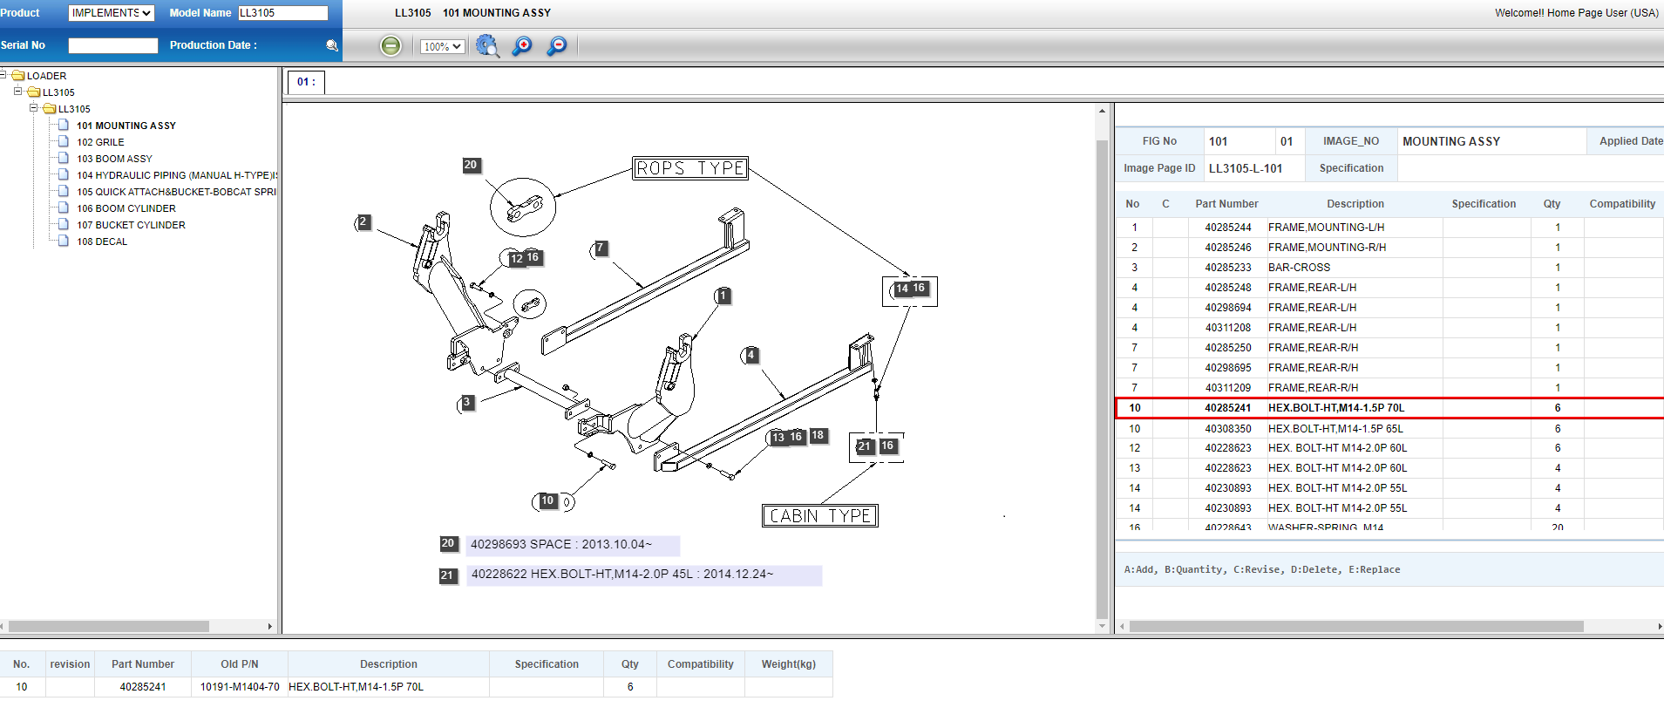Select the 01 image tab
Image resolution: width=1664 pixels, height=728 pixels.
[306, 82]
